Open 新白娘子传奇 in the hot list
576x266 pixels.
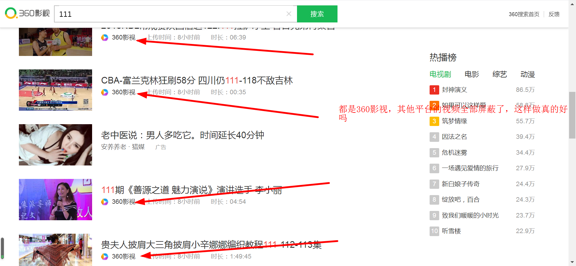(460, 184)
